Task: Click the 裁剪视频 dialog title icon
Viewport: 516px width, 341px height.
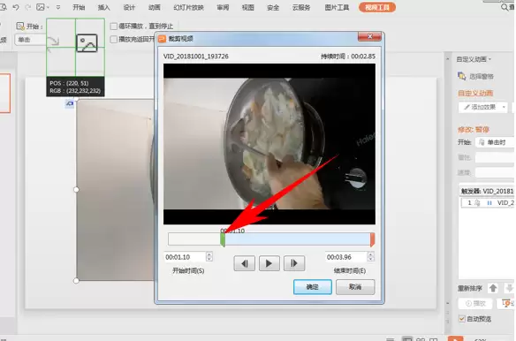Action: click(x=162, y=39)
